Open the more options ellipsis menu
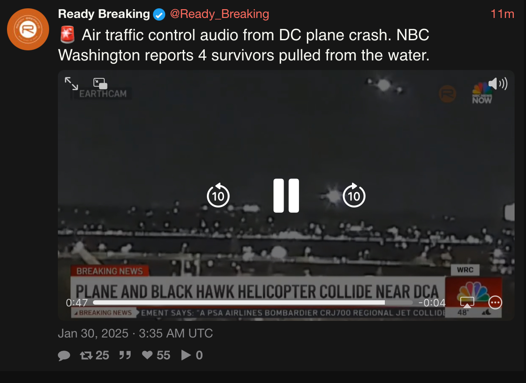 coord(495,302)
